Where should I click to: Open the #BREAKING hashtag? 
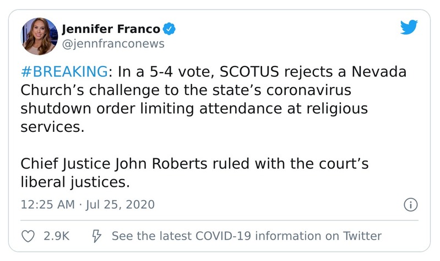point(62,73)
